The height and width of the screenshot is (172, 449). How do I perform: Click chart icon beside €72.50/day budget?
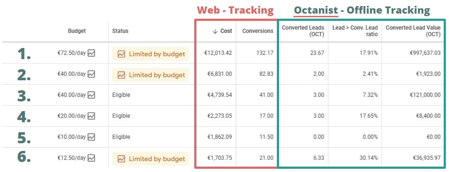pos(92,53)
